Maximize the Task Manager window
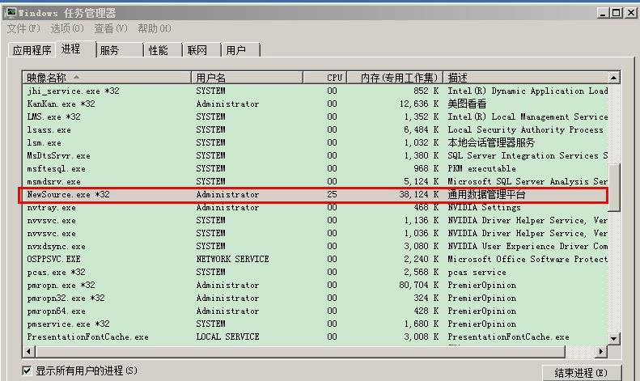The width and height of the screenshot is (640, 381). (617, 13)
